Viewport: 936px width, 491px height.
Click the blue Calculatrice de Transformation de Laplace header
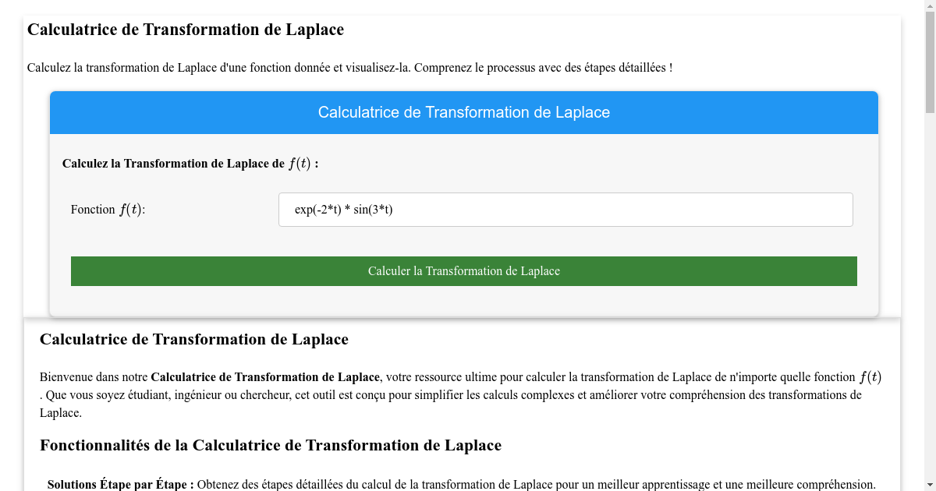coord(464,112)
